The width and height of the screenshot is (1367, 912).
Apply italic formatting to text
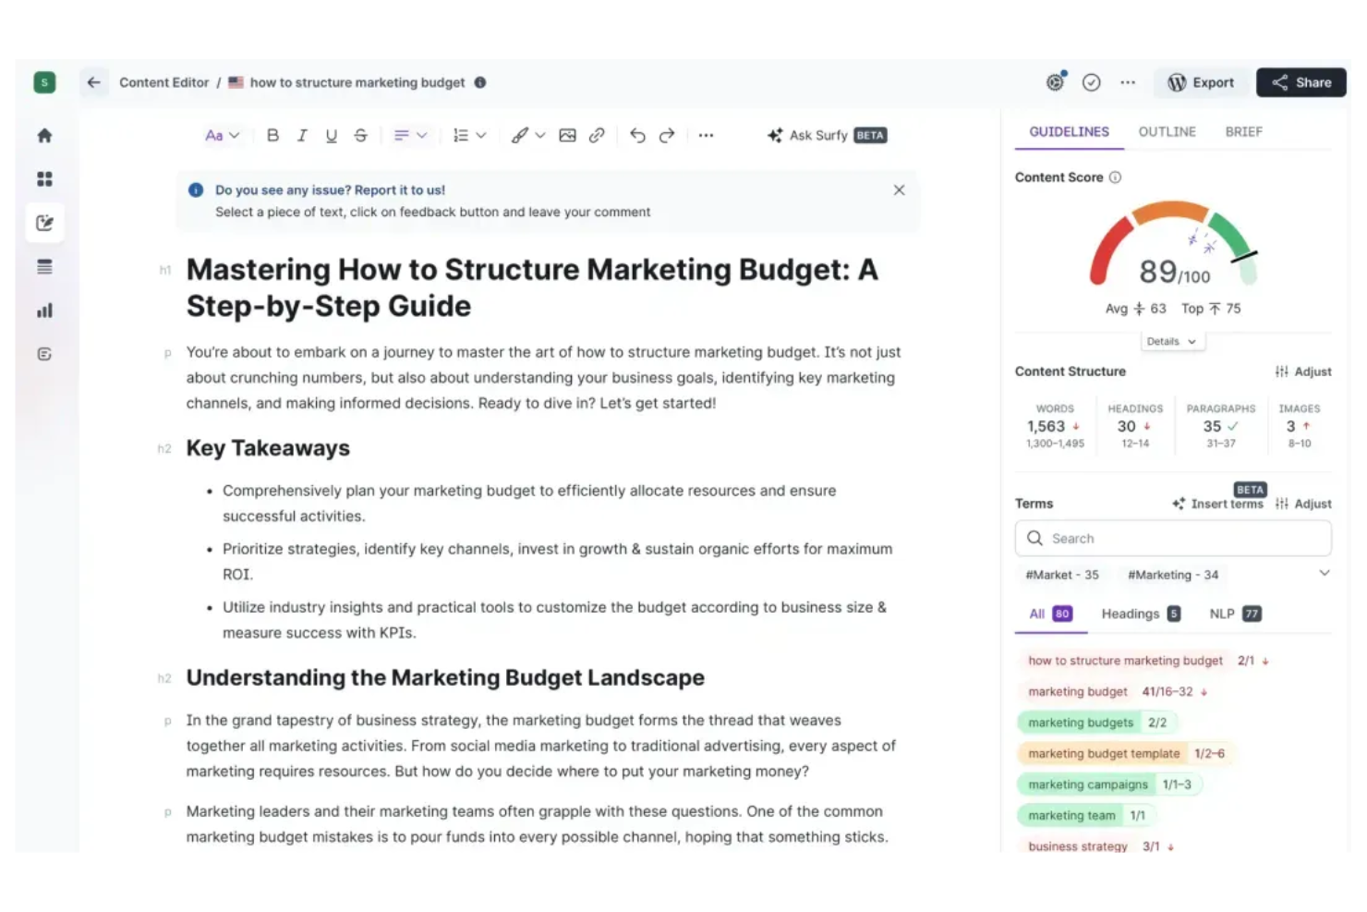tap(302, 135)
